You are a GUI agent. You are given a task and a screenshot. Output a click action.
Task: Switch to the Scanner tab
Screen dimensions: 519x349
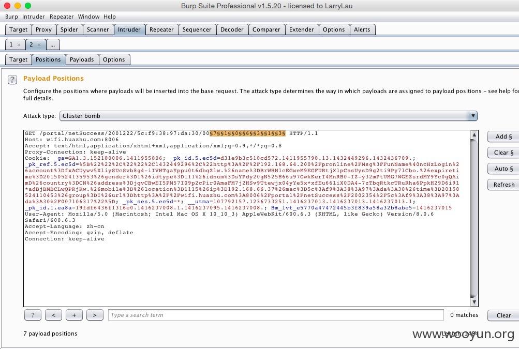[98, 29]
